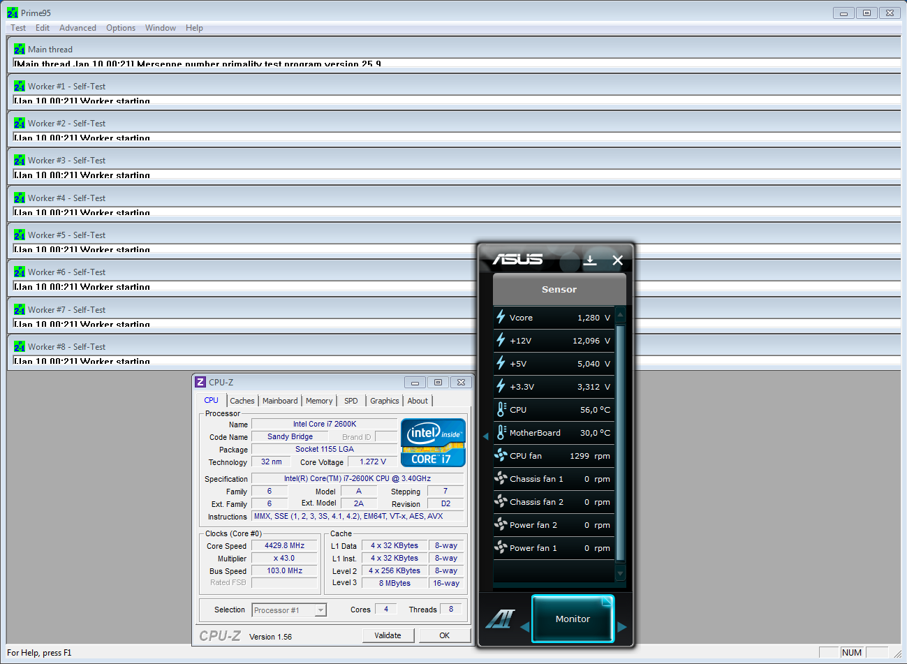Click the Power fan 2 icon
This screenshot has width=907, height=664.
501,524
